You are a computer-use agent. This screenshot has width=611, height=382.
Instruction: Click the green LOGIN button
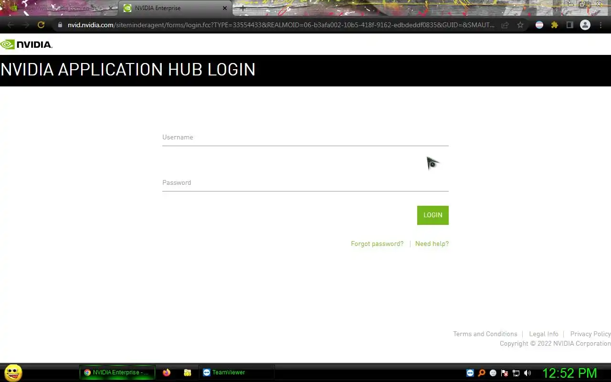[x=433, y=215]
